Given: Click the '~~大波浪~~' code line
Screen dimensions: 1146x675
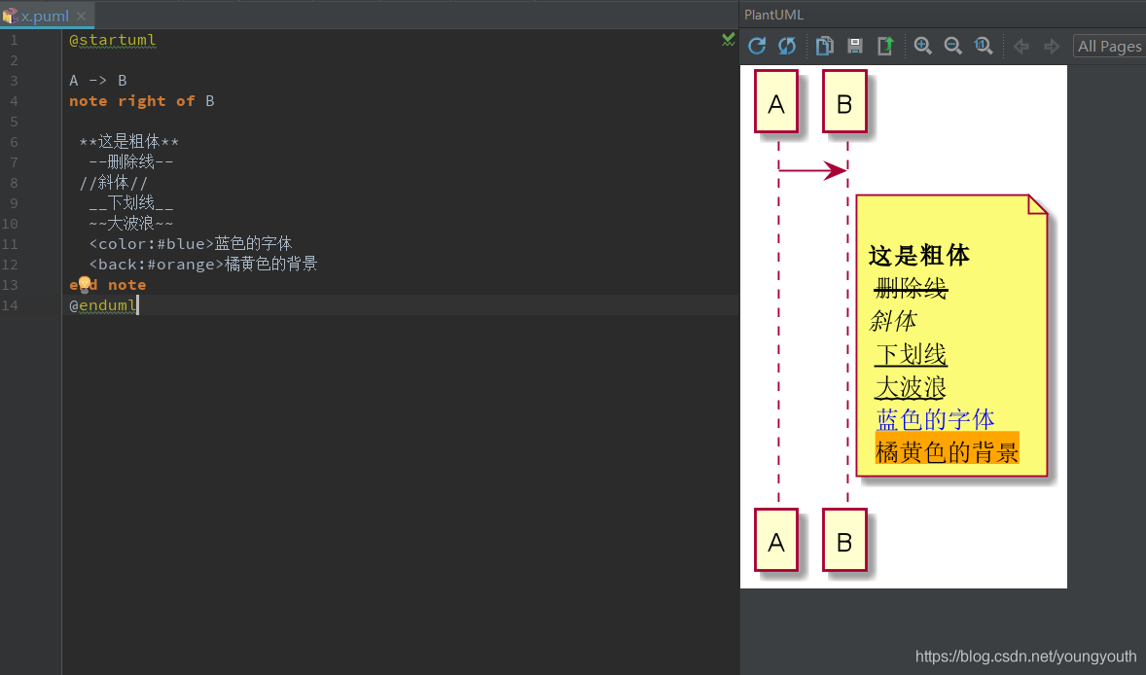Looking at the screenshot, I should pyautogui.click(x=130, y=224).
